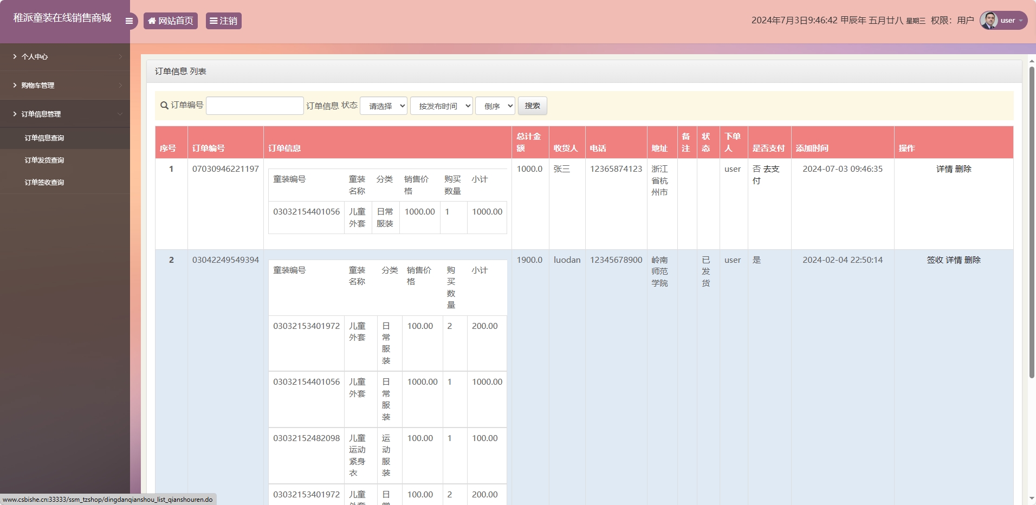Expand the 购物车管理 sidebar section
This screenshot has width=1036, height=505.
37,85
